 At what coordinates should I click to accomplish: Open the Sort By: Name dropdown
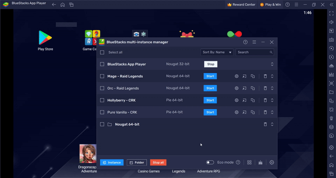(217, 52)
